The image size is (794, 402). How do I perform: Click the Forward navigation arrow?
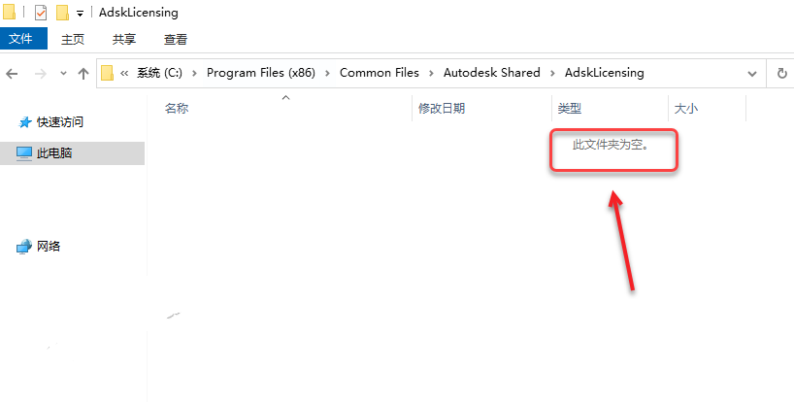(x=40, y=74)
